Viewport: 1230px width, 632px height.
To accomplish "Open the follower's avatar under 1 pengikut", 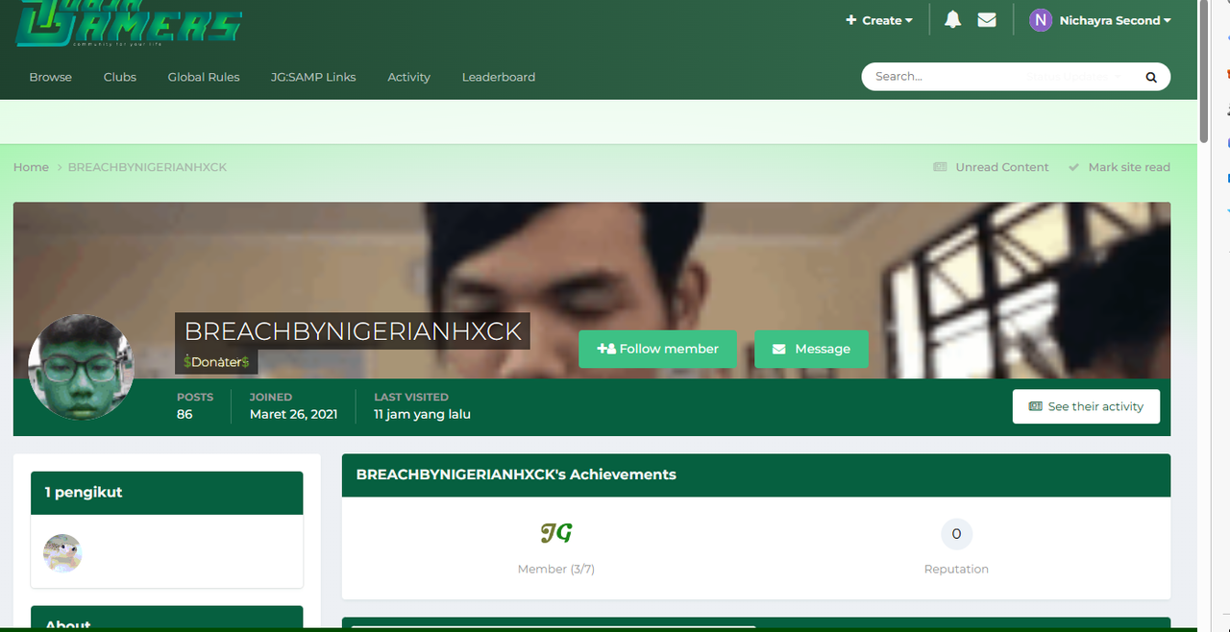I will [x=62, y=553].
